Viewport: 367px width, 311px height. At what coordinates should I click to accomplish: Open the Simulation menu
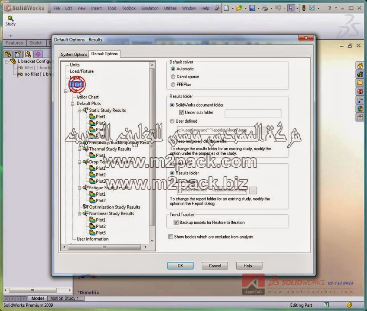pos(150,8)
